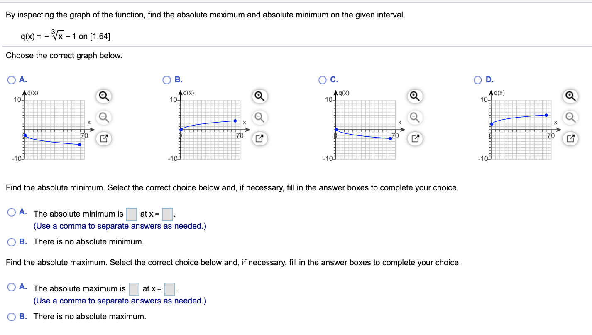592x335 pixels.
Task: Click the x-value box for the absolute minimum
Action: click(x=166, y=214)
